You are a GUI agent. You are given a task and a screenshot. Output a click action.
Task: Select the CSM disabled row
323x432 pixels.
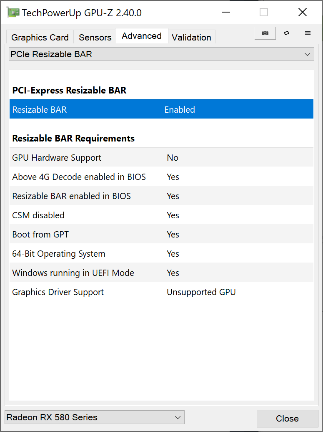click(x=161, y=215)
